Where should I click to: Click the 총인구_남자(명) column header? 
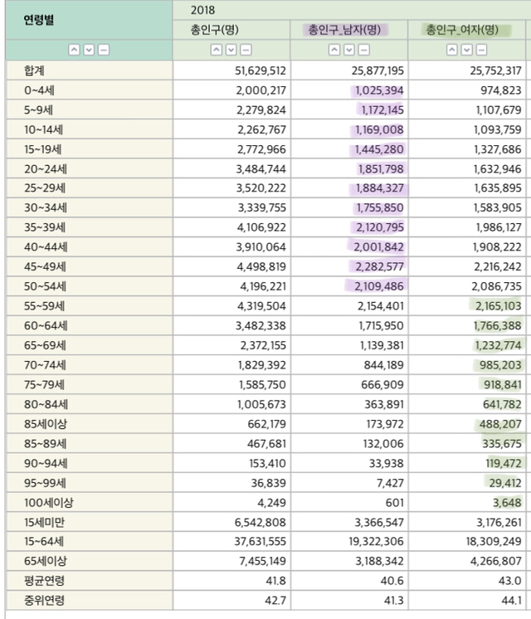pos(345,31)
